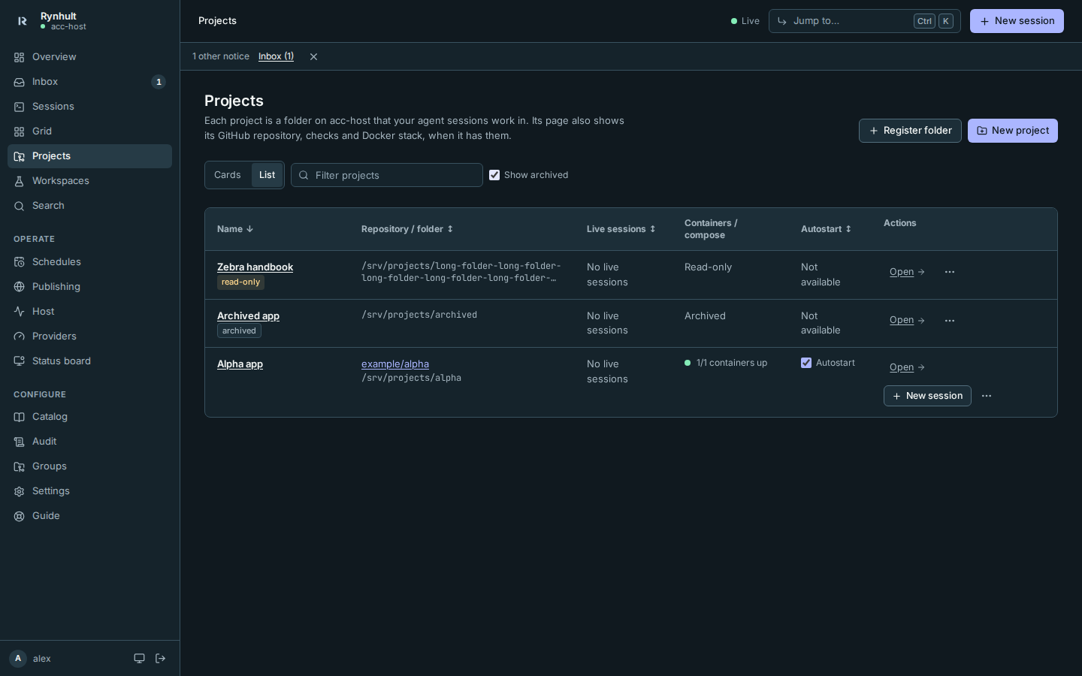The width and height of the screenshot is (1082, 676).
Task: Sort by Live sessions column
Action: (621, 229)
